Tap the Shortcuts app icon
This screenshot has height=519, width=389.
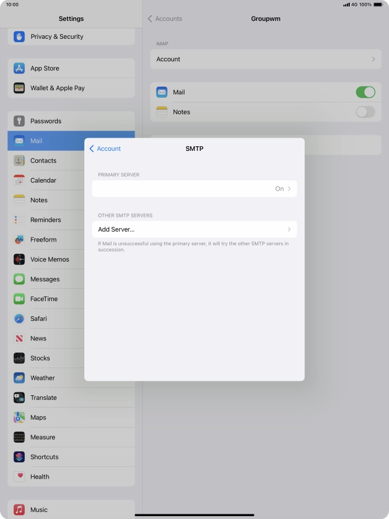pyautogui.click(x=19, y=457)
